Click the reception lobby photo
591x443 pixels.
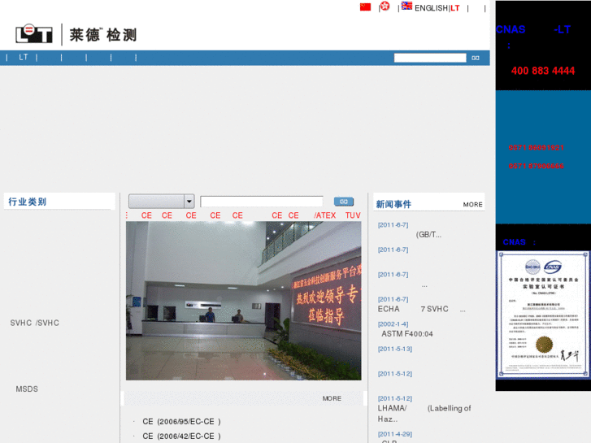(244, 301)
